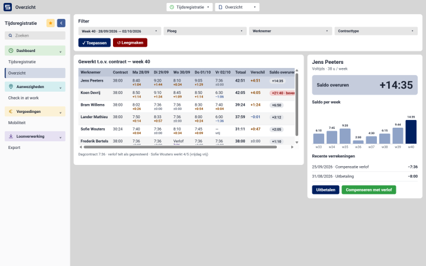Open Check in at work menu item
Image resolution: width=426 pixels, height=266 pixels.
(x=35, y=98)
